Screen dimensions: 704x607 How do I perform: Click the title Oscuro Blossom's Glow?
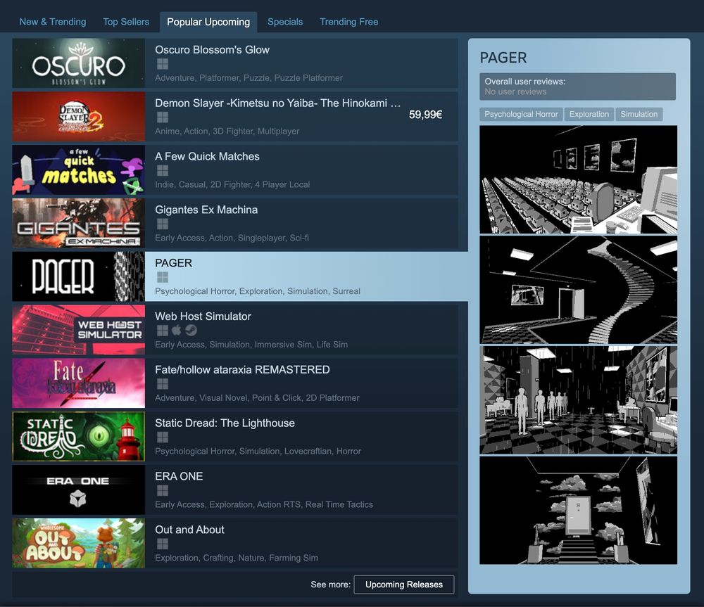tap(212, 50)
